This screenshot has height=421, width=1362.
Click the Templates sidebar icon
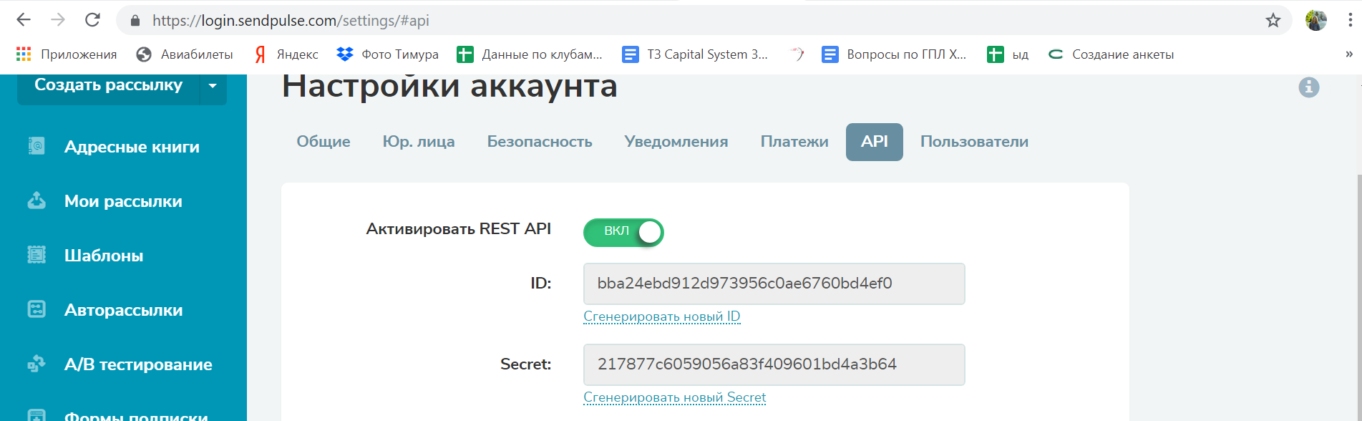(x=37, y=255)
